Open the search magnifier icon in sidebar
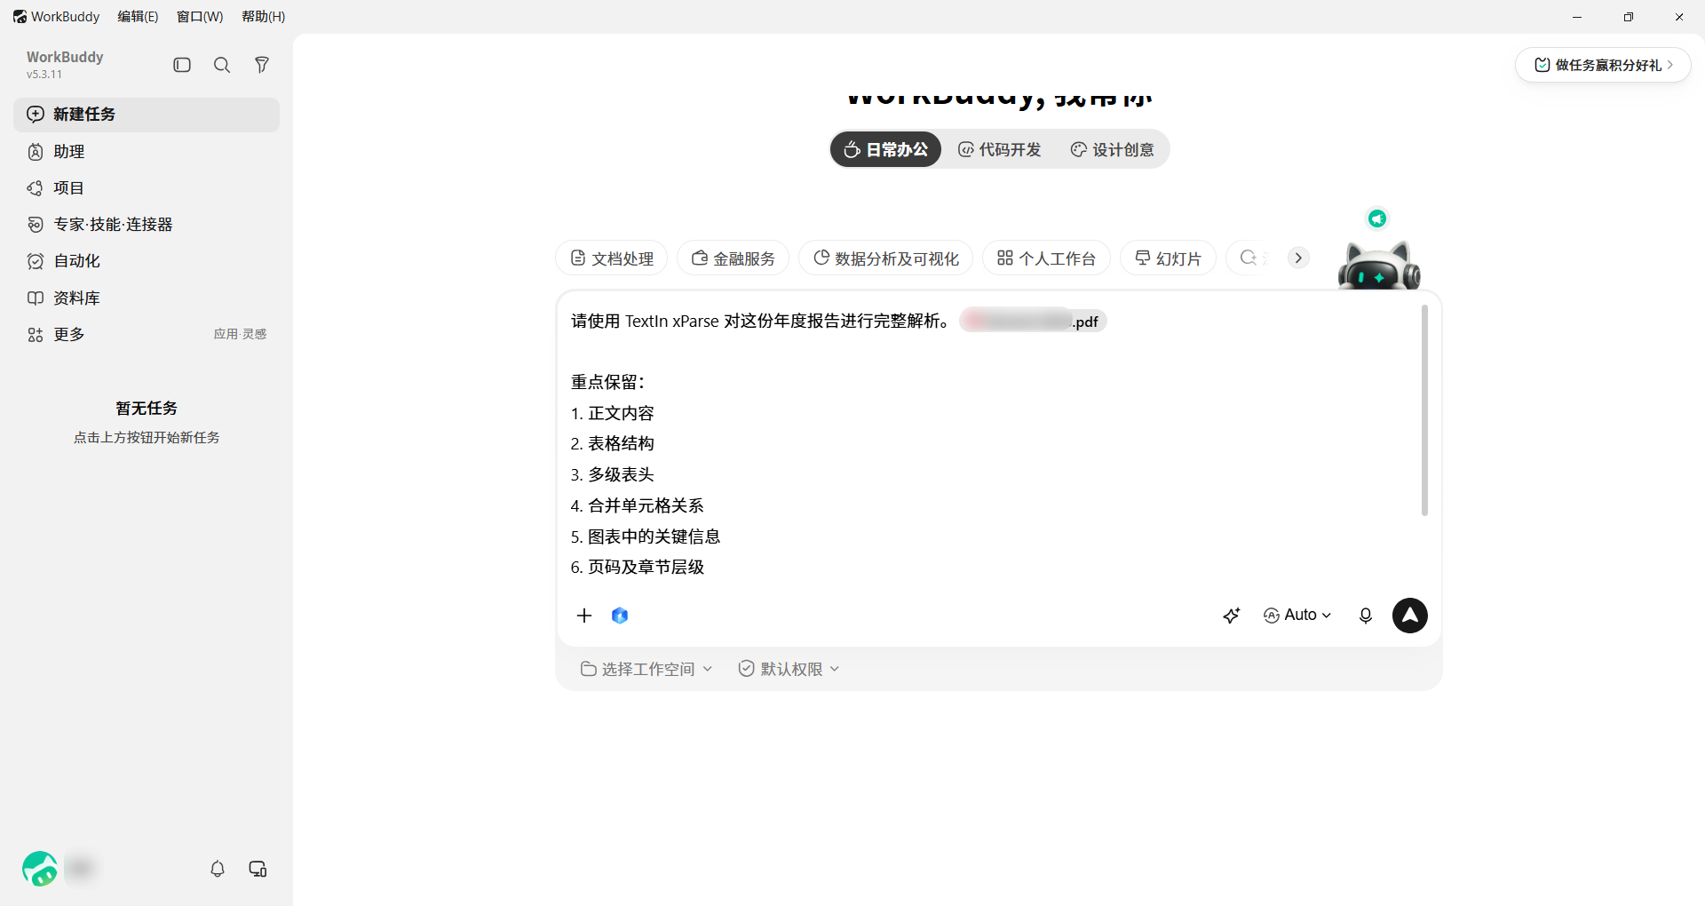Viewport: 1705px width, 906px height. pos(222,65)
